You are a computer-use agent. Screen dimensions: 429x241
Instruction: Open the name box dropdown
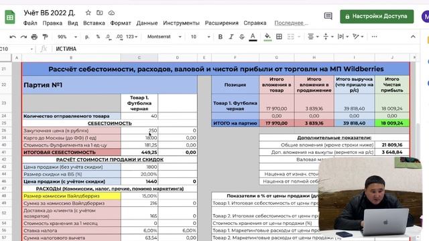[x=32, y=49]
